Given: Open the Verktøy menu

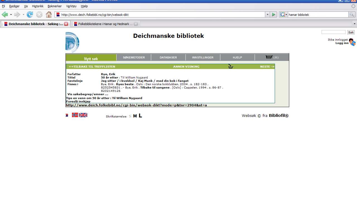Looking at the screenshot, I should (x=71, y=6).
